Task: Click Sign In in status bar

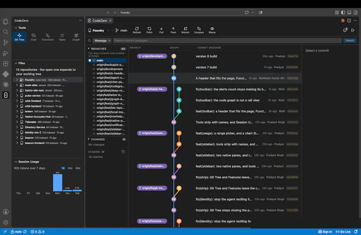Action: 325,232
